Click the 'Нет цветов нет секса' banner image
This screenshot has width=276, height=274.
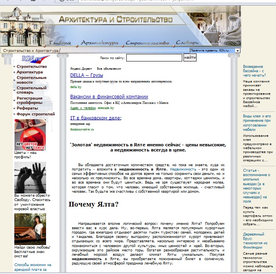[x=30, y=135]
